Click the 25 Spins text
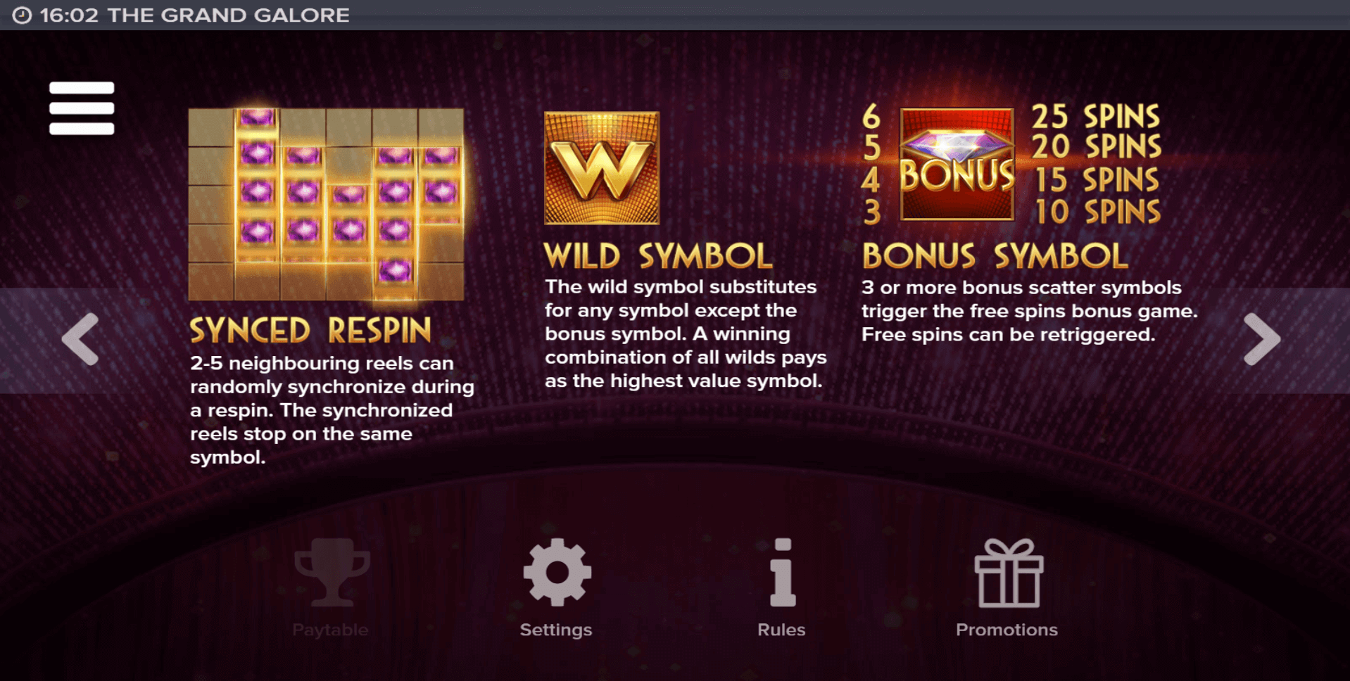This screenshot has height=681, width=1350. (x=1096, y=117)
